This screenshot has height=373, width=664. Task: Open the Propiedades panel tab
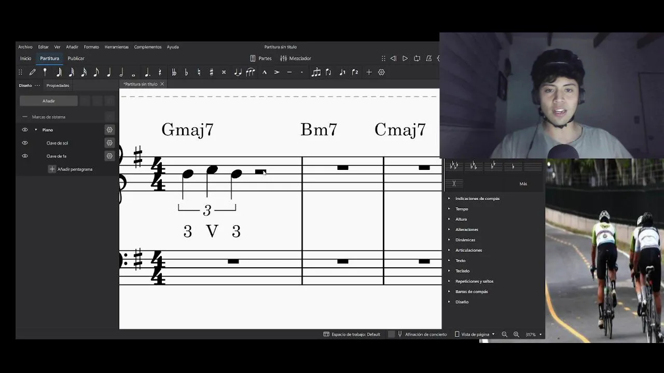click(58, 85)
